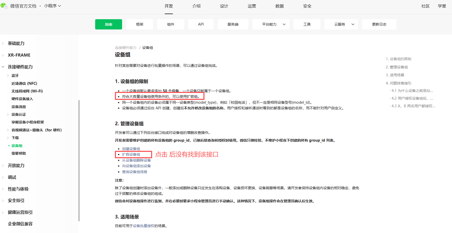452x233 pixels.
Task: Open 近场通信 (NFC) in the sidebar
Action: tap(24, 83)
